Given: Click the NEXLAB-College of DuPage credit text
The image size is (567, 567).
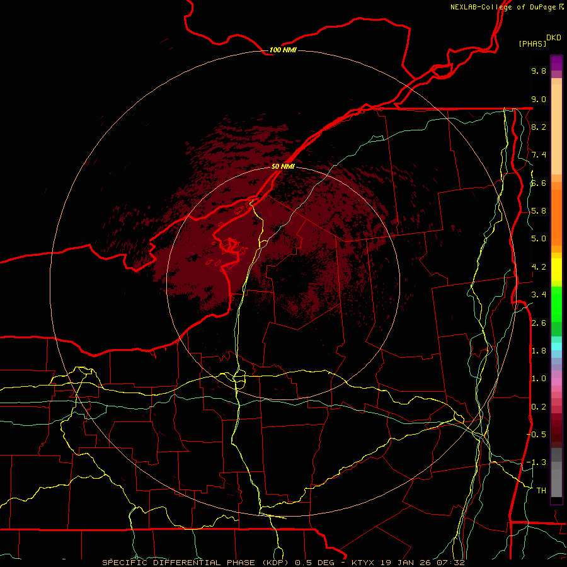Looking at the screenshot, I should (x=503, y=7).
